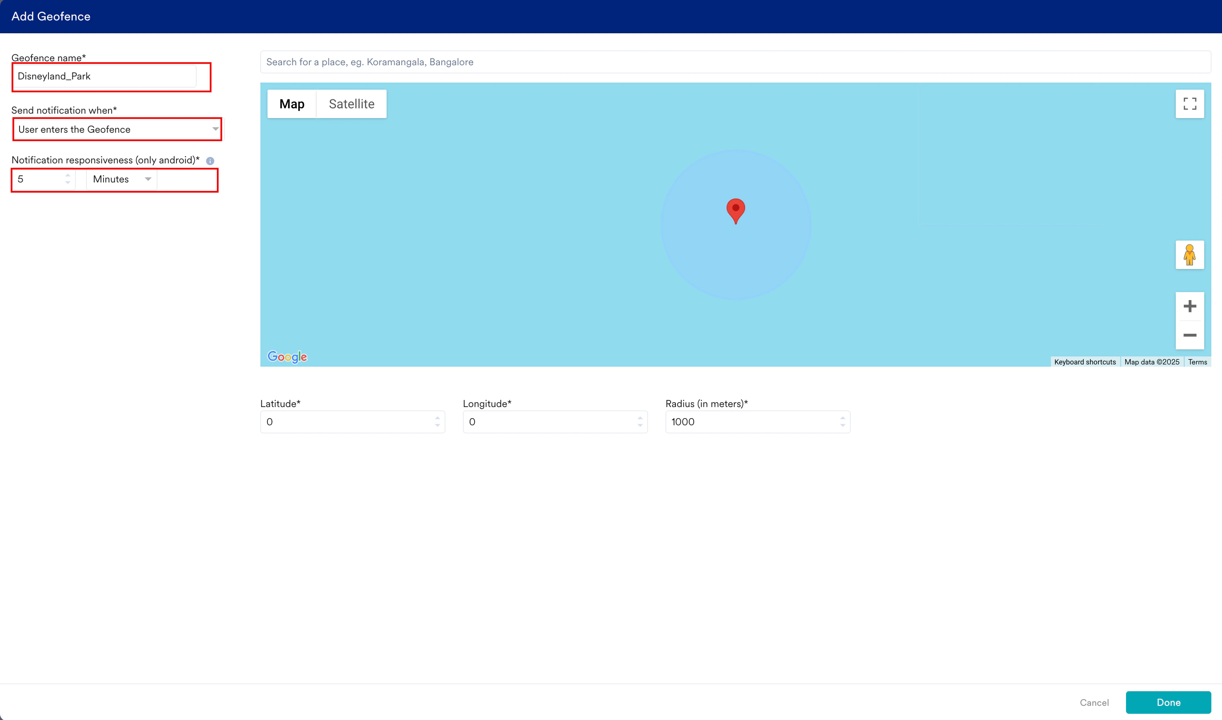Switch to Map view tab
Viewport: 1222px width, 720px height.
coord(292,104)
